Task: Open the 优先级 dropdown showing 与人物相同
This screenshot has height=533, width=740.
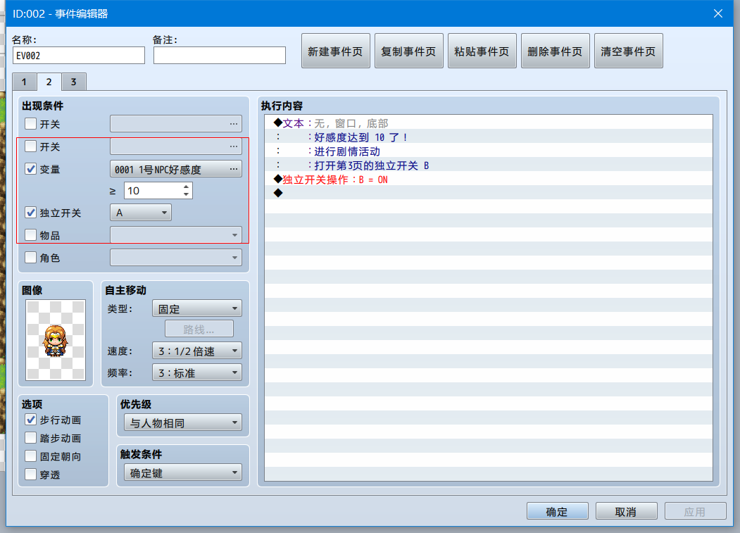Action: [x=183, y=422]
